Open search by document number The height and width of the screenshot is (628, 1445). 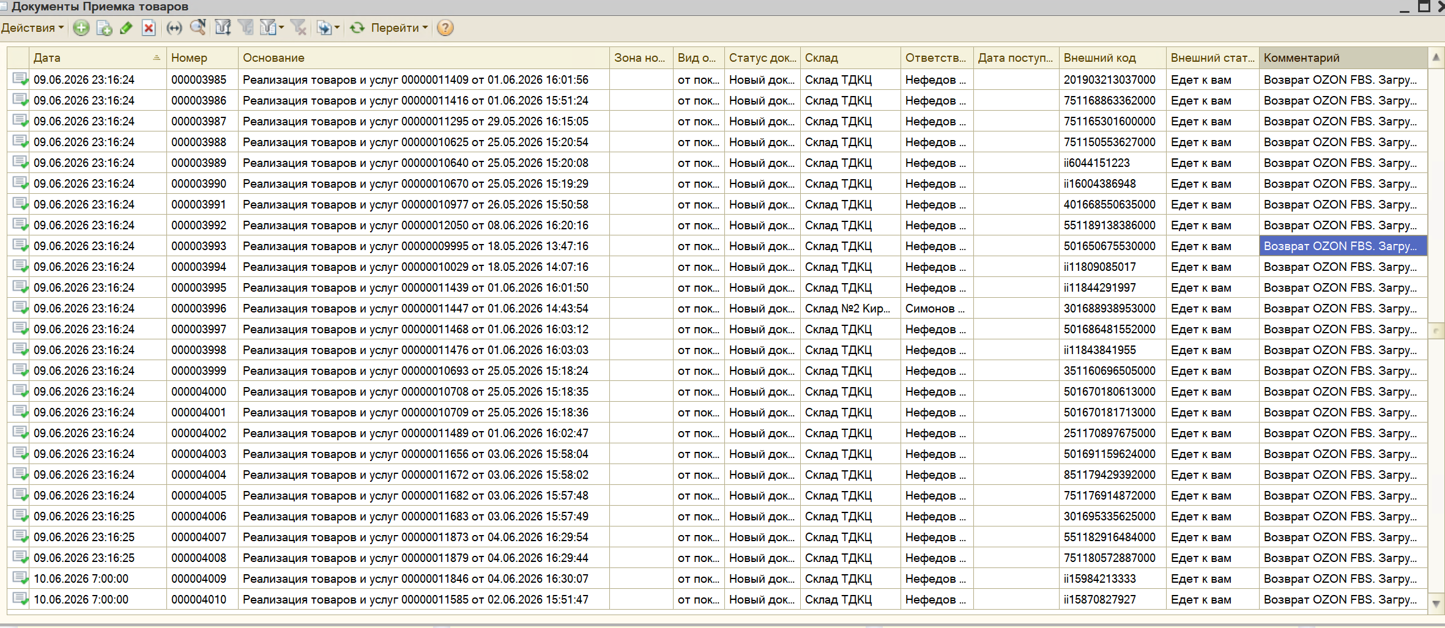point(198,28)
